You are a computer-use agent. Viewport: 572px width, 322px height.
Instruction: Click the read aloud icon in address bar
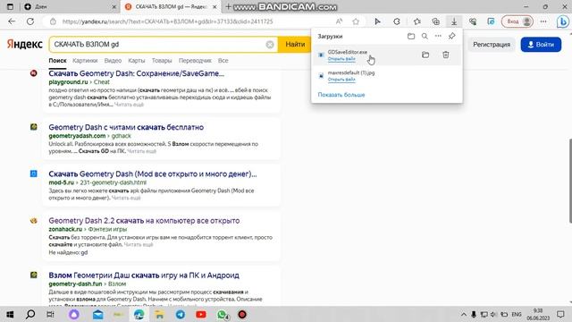pos(340,21)
